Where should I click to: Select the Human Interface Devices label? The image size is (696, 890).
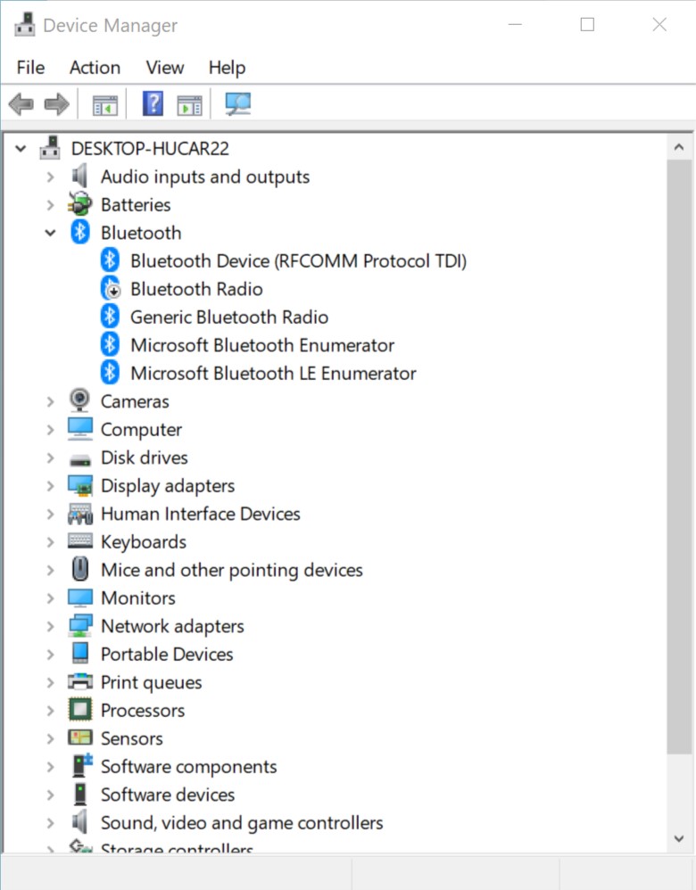tap(201, 514)
